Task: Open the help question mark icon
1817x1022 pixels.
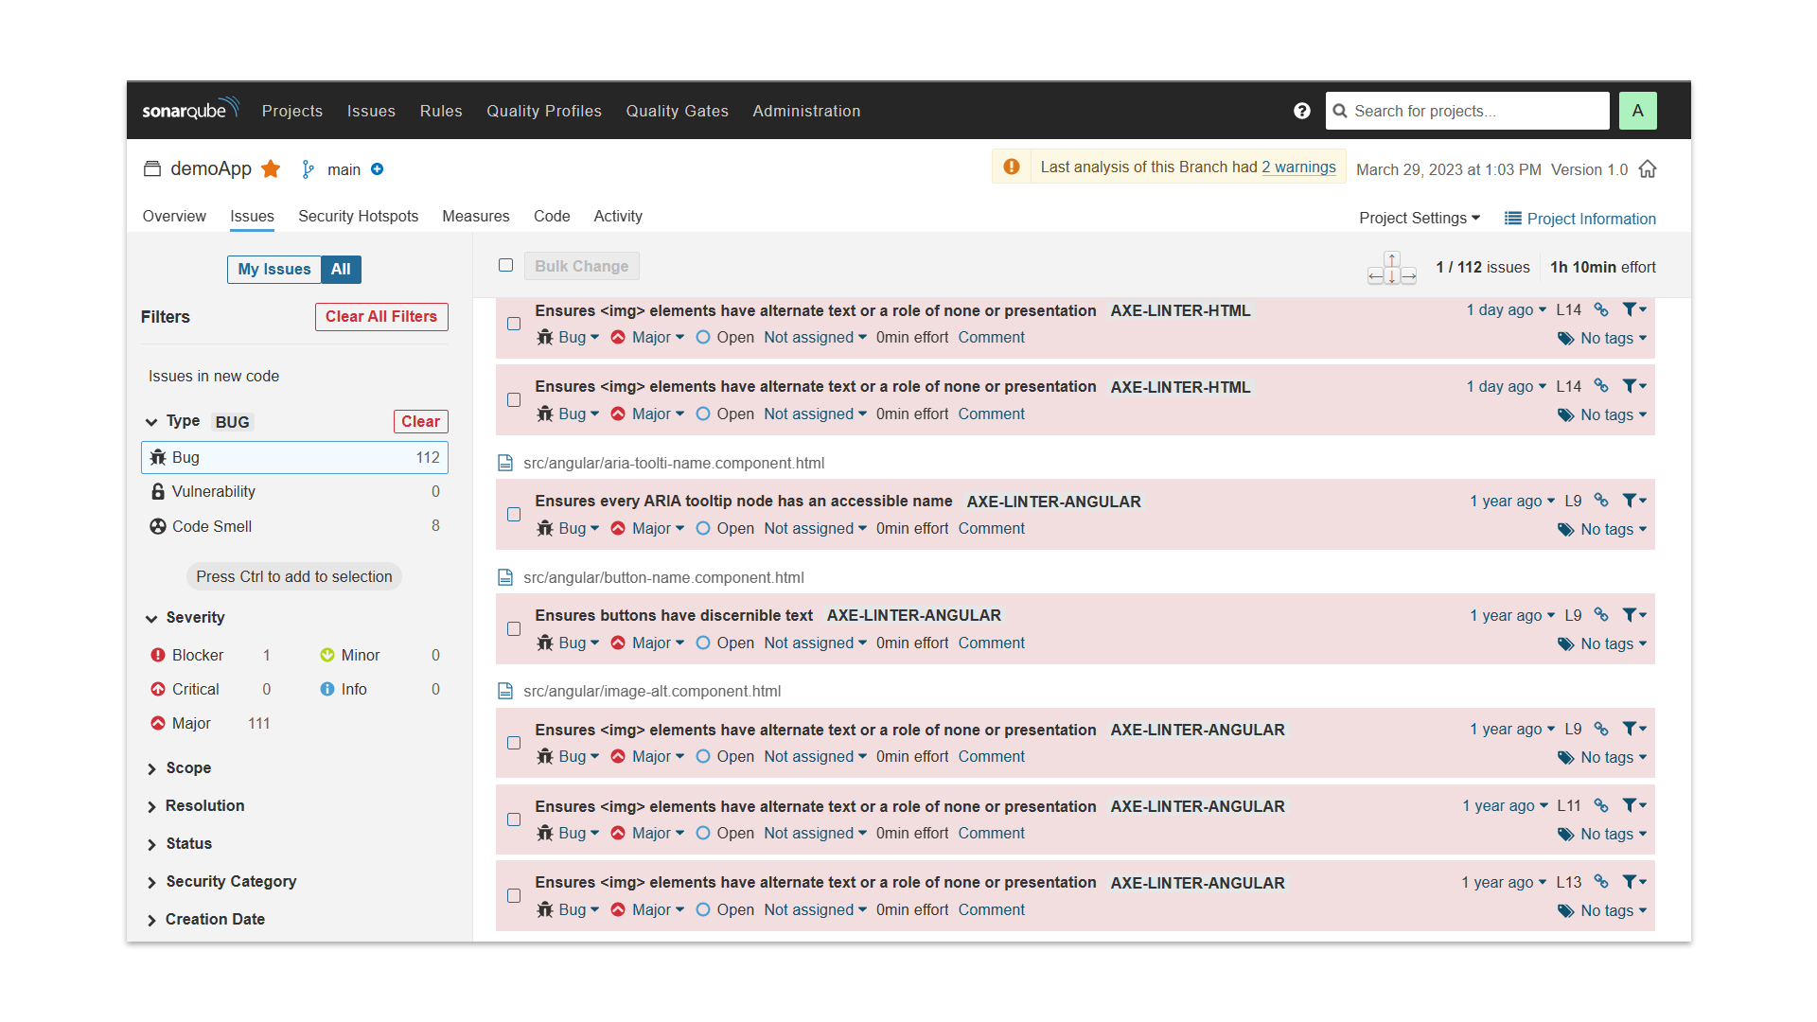Action: (x=1302, y=111)
